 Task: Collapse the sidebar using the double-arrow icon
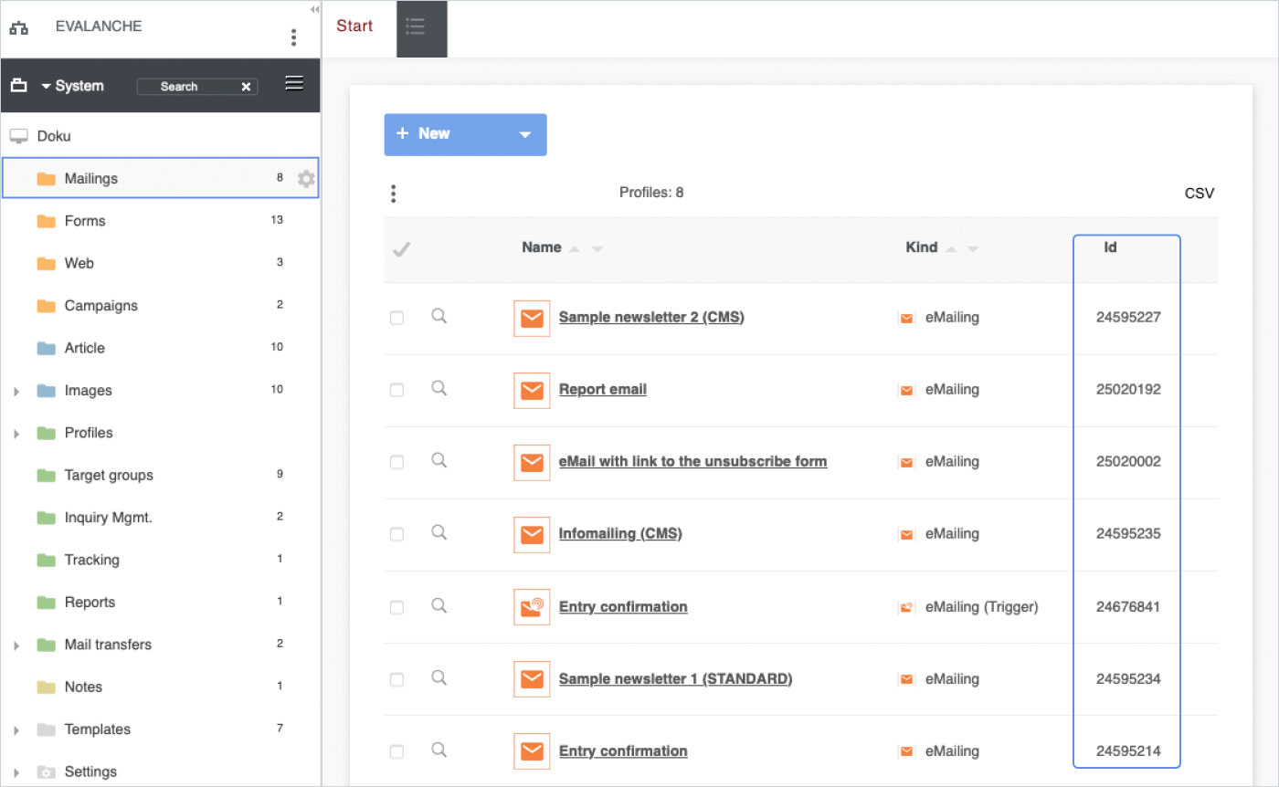tap(314, 9)
